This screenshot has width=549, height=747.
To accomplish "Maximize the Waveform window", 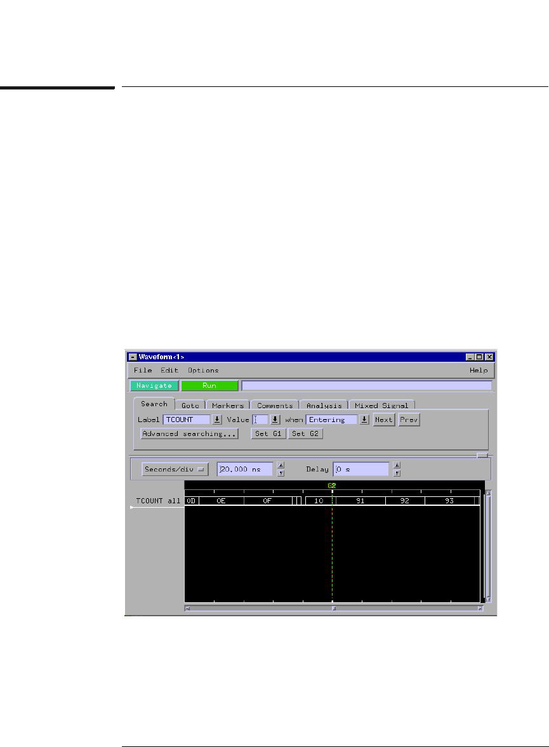I will click(x=479, y=357).
